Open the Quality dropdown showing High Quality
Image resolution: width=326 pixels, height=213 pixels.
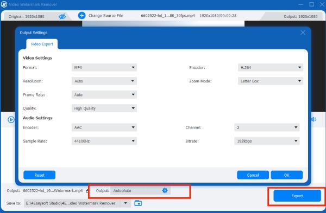(104, 108)
